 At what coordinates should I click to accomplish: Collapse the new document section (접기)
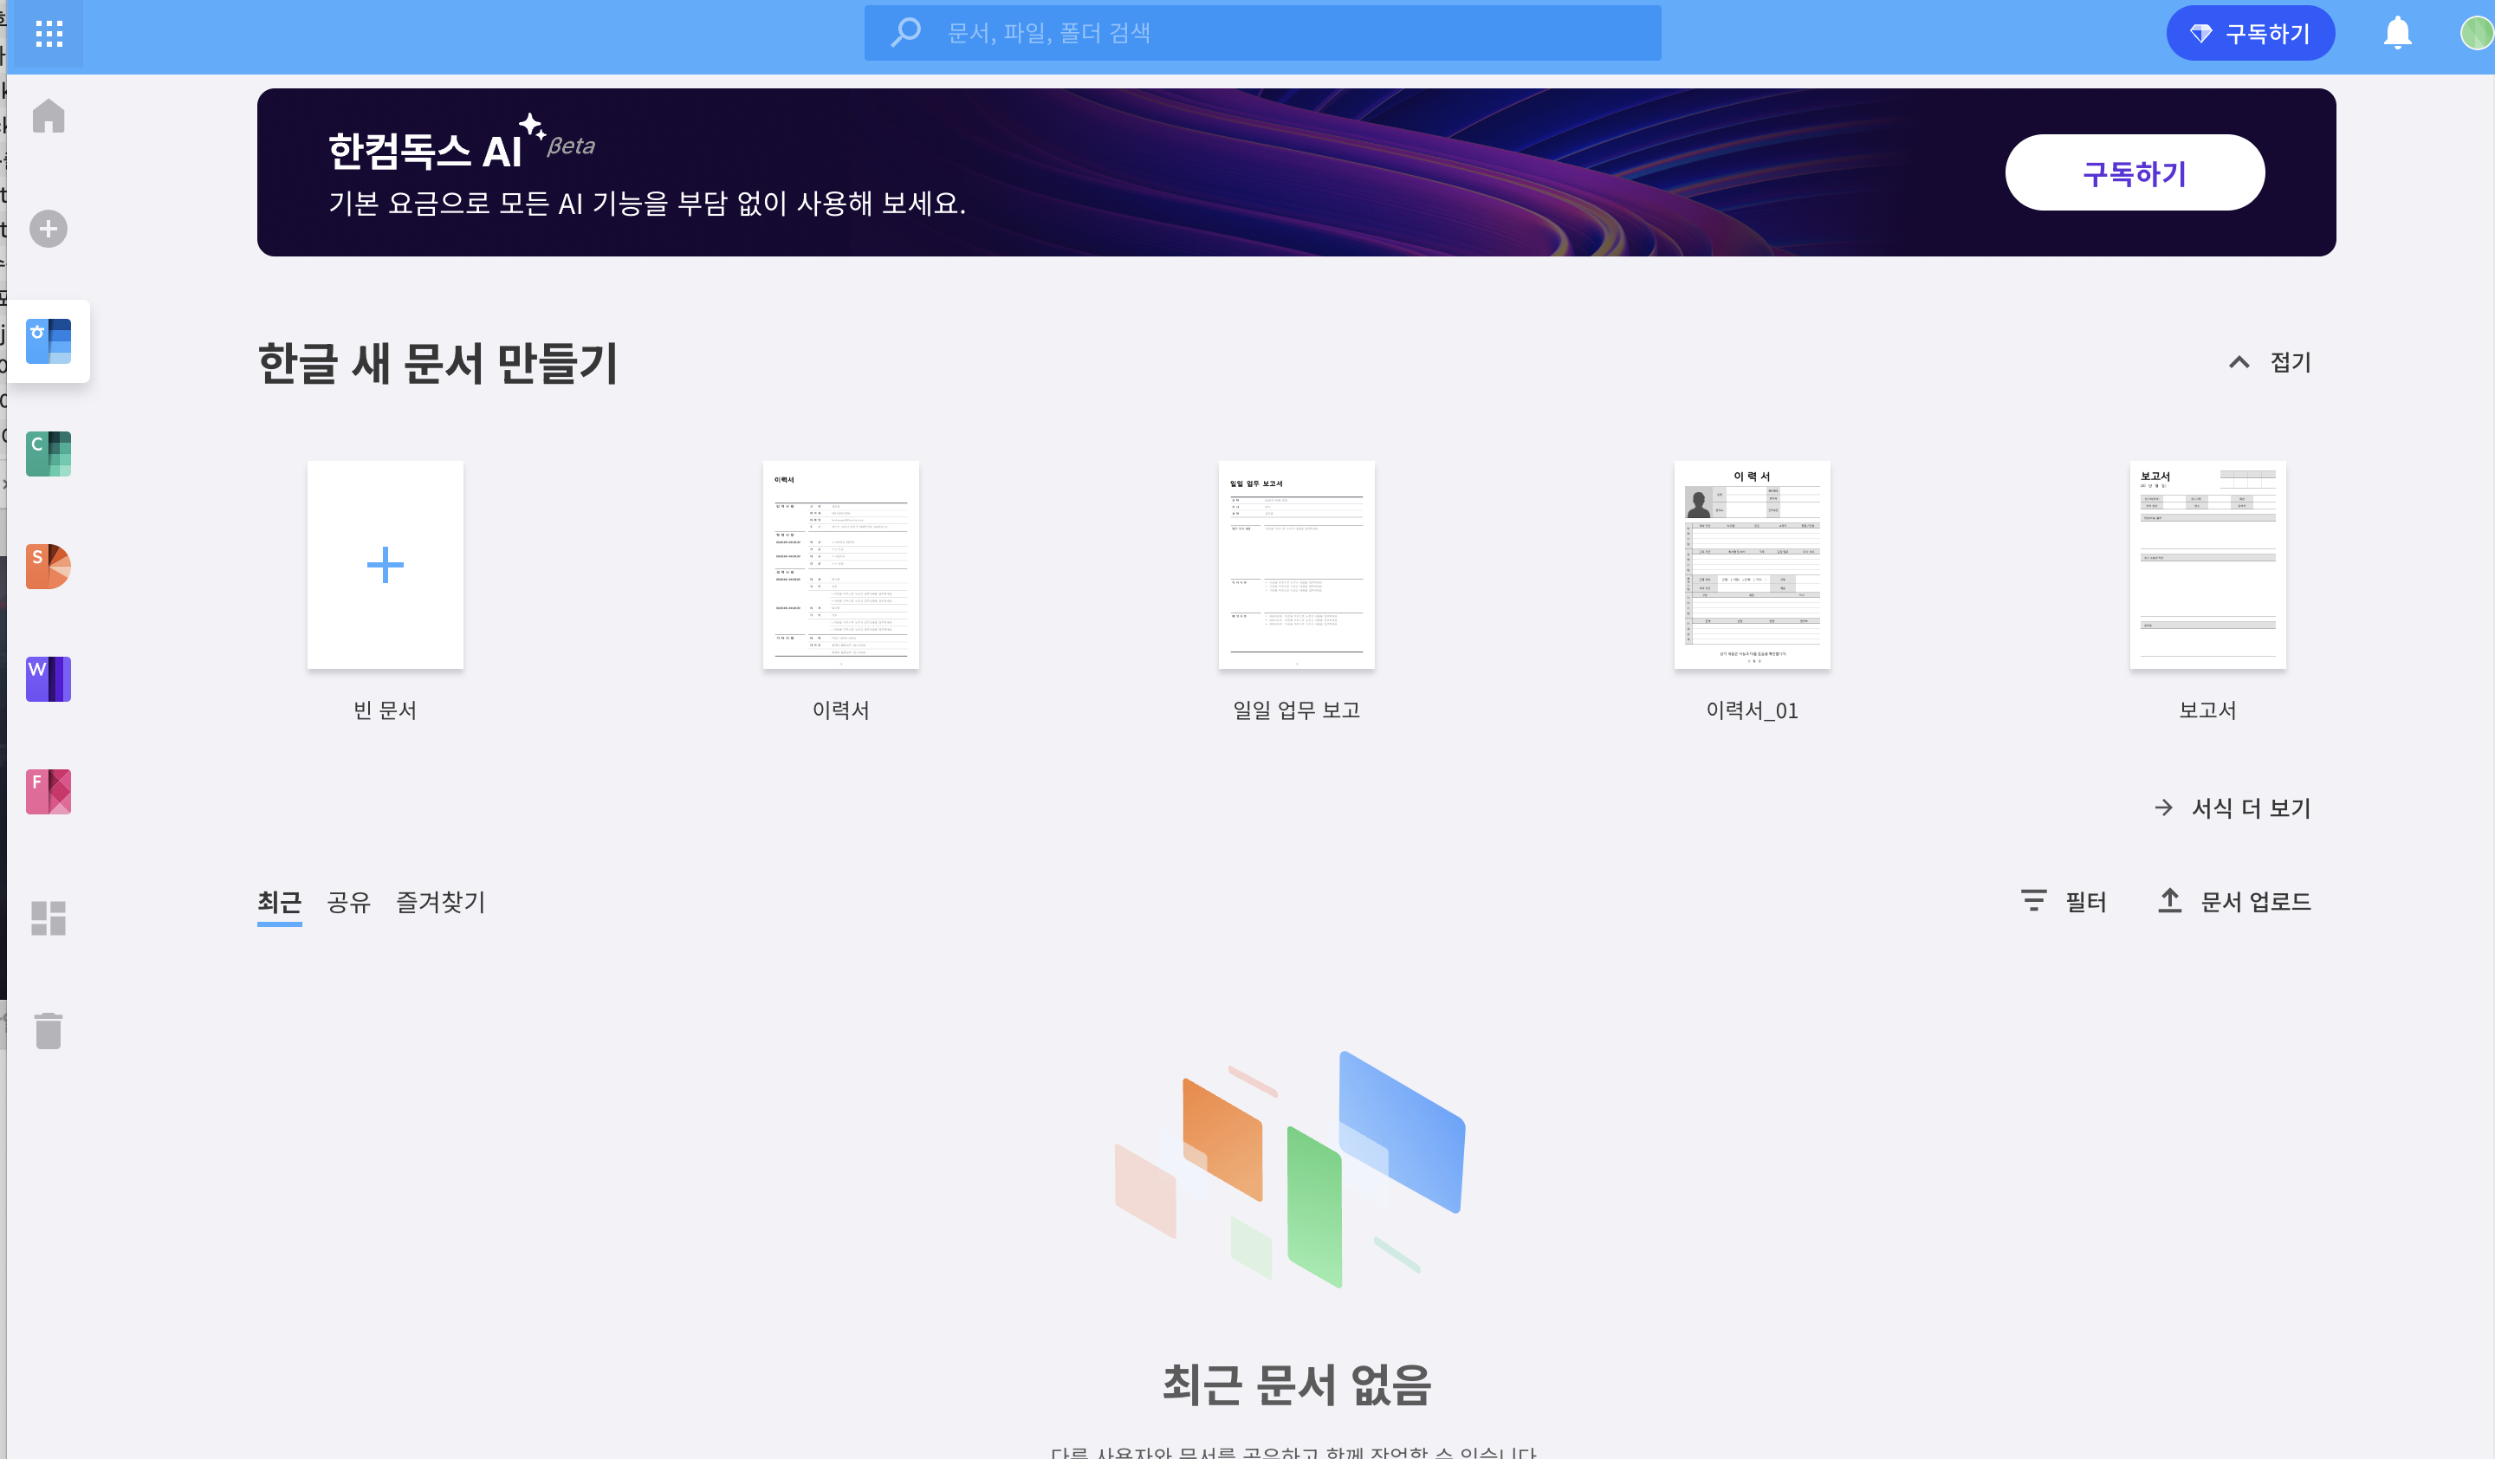[2271, 362]
